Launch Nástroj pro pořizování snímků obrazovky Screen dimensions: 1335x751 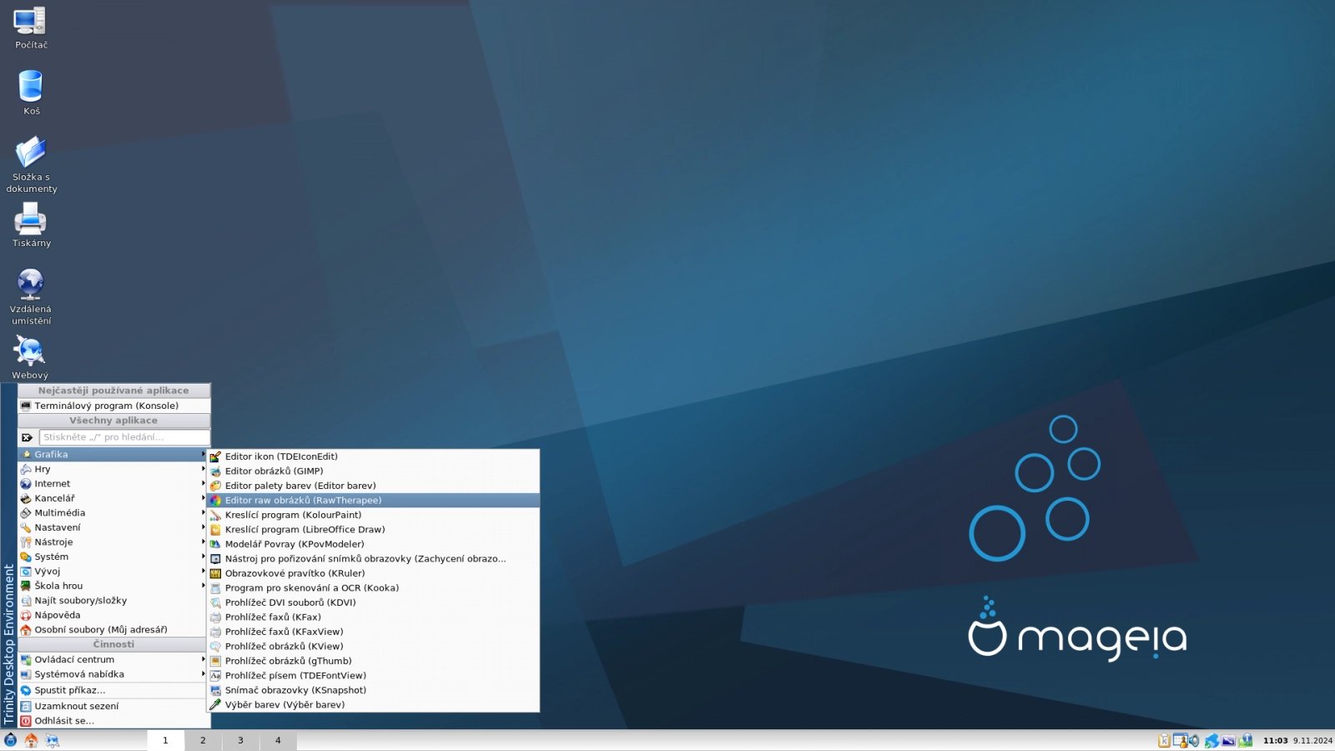coord(374,559)
